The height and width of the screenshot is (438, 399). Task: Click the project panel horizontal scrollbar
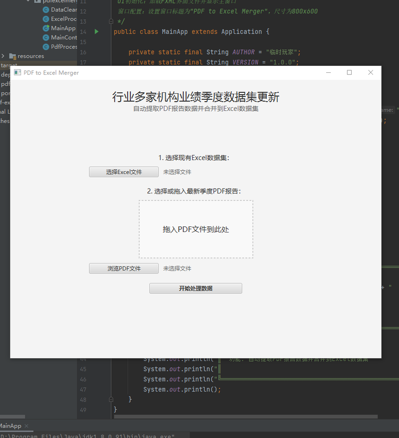pos(12,417)
